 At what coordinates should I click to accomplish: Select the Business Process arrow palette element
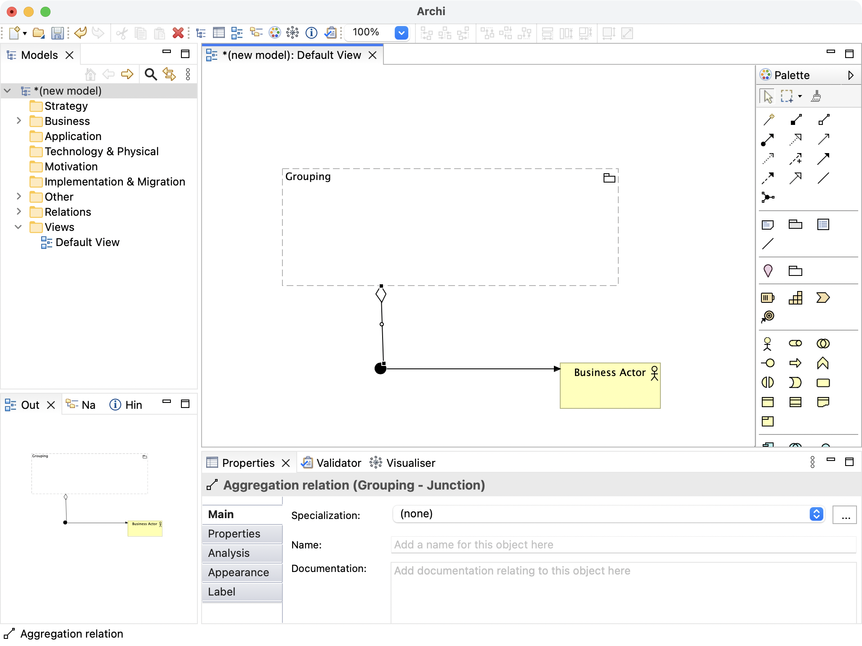pyautogui.click(x=795, y=363)
